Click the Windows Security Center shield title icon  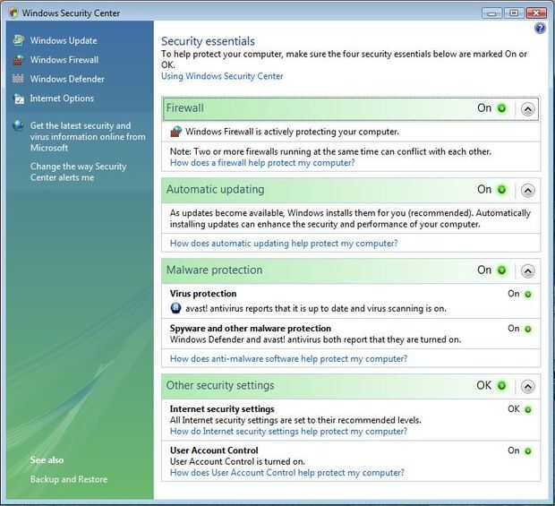(x=13, y=13)
